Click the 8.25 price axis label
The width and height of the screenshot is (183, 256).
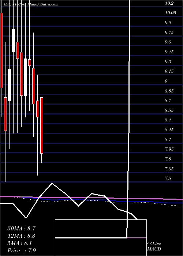(169, 130)
